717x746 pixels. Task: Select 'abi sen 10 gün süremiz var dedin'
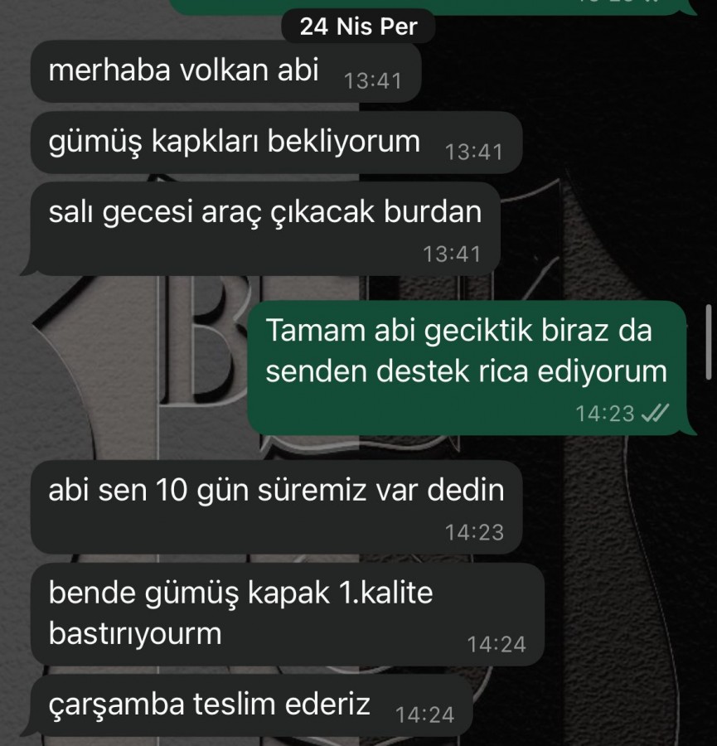click(276, 506)
